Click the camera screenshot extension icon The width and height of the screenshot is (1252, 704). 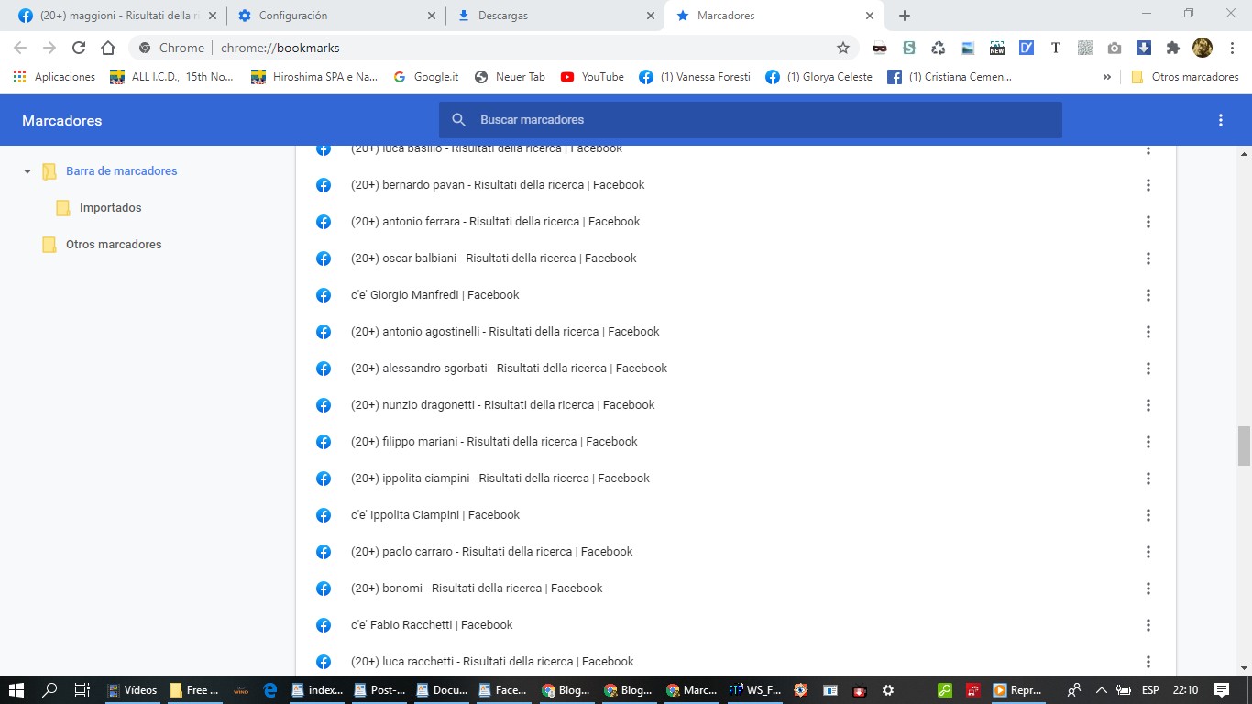pos(1114,48)
